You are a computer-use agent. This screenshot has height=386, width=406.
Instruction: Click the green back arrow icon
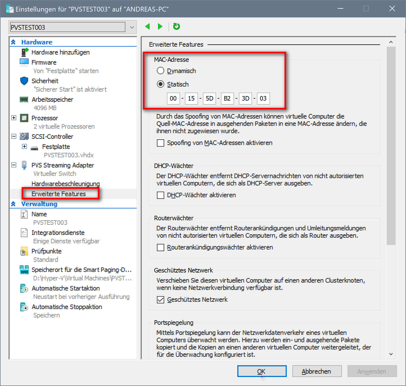(147, 27)
